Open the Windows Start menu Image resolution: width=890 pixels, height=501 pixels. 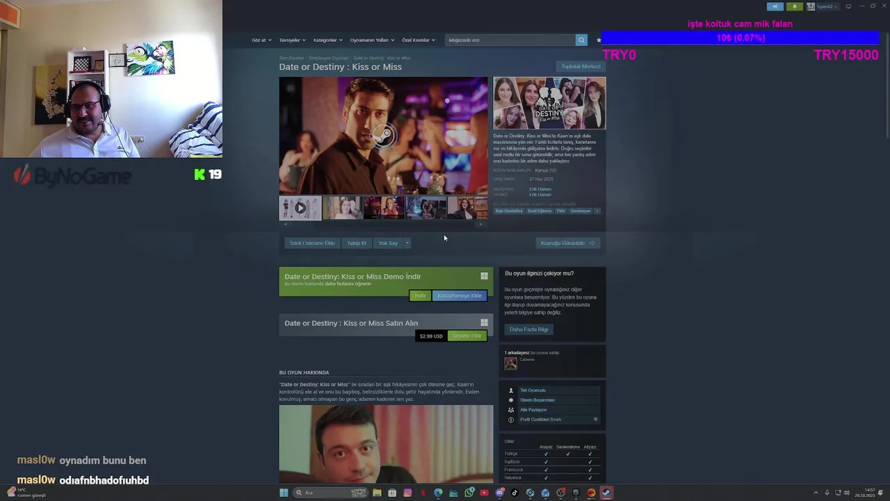284,493
